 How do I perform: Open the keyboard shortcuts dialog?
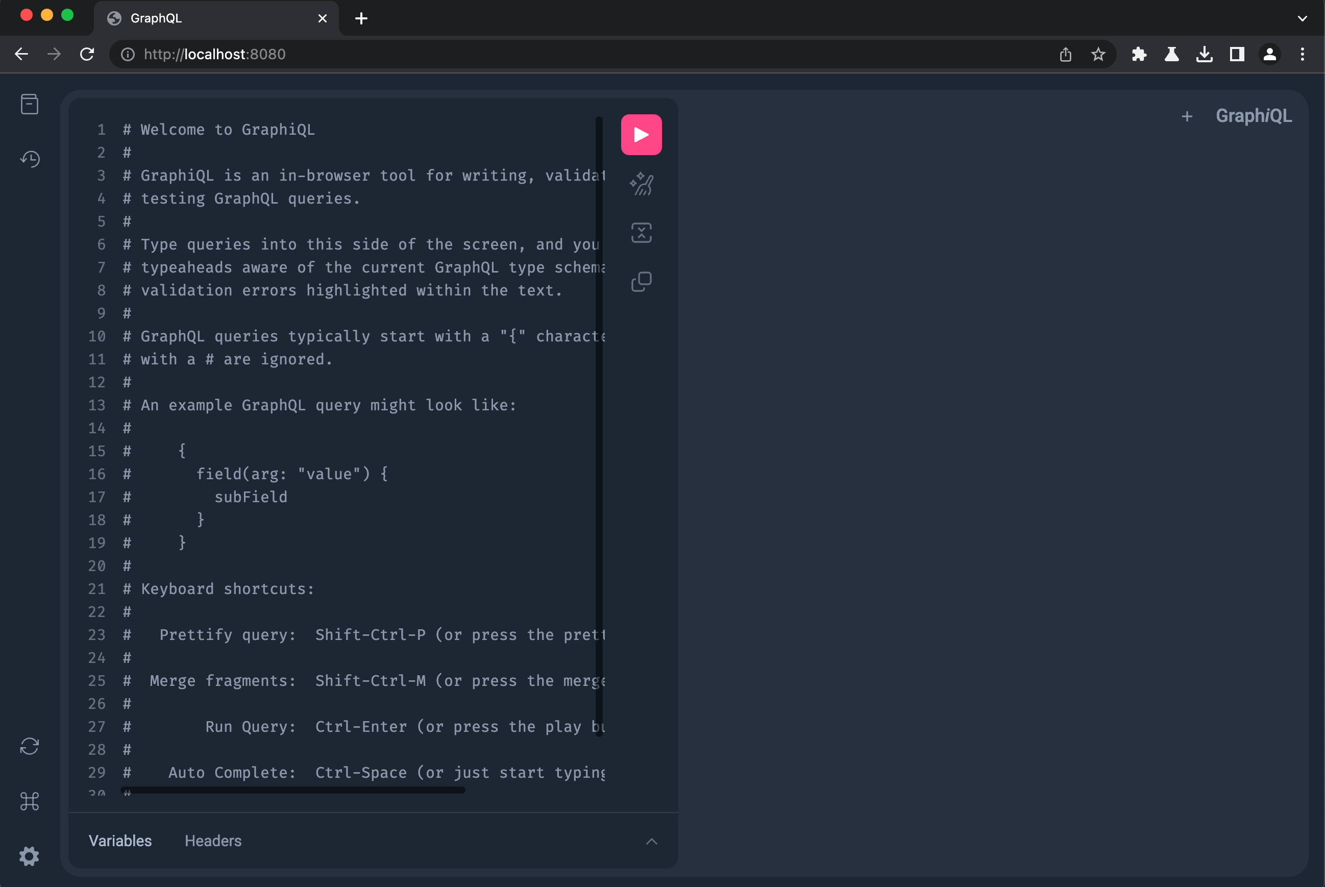click(30, 801)
